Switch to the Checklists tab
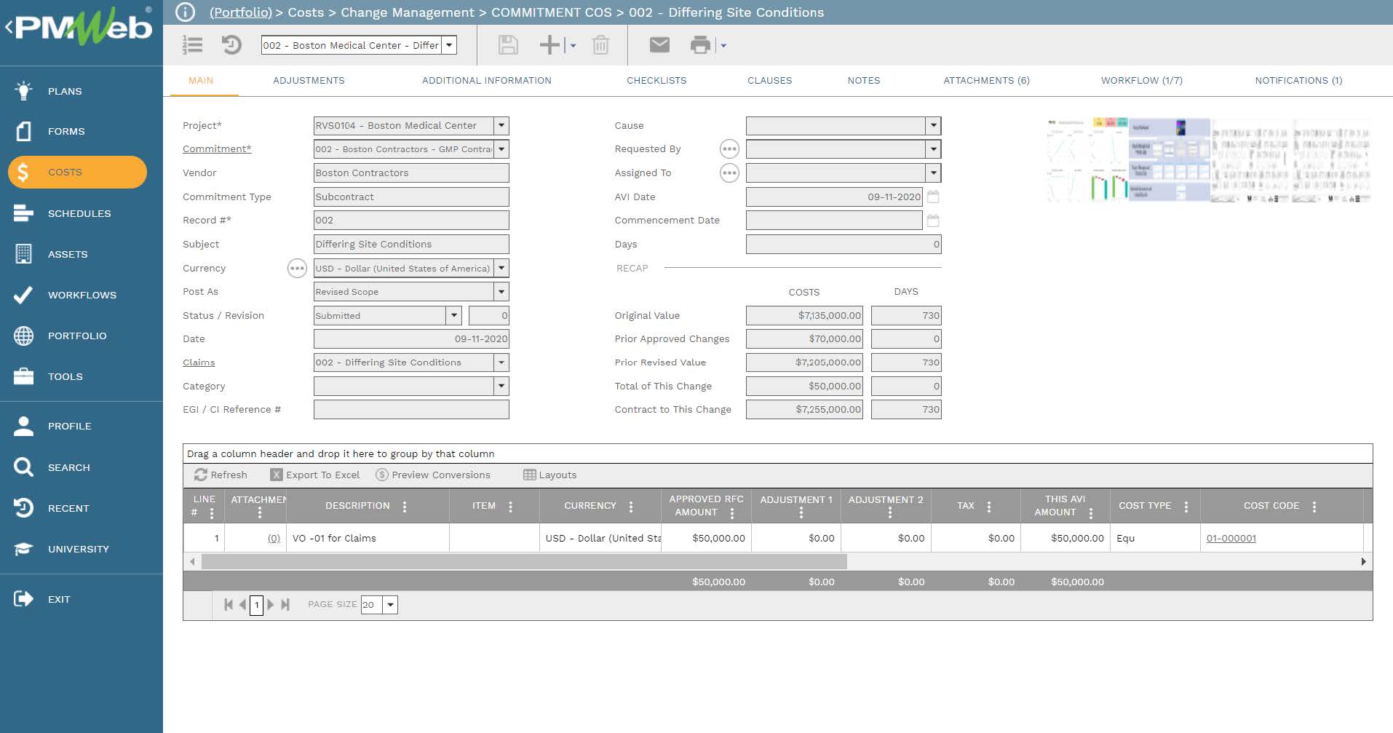 pyautogui.click(x=656, y=81)
